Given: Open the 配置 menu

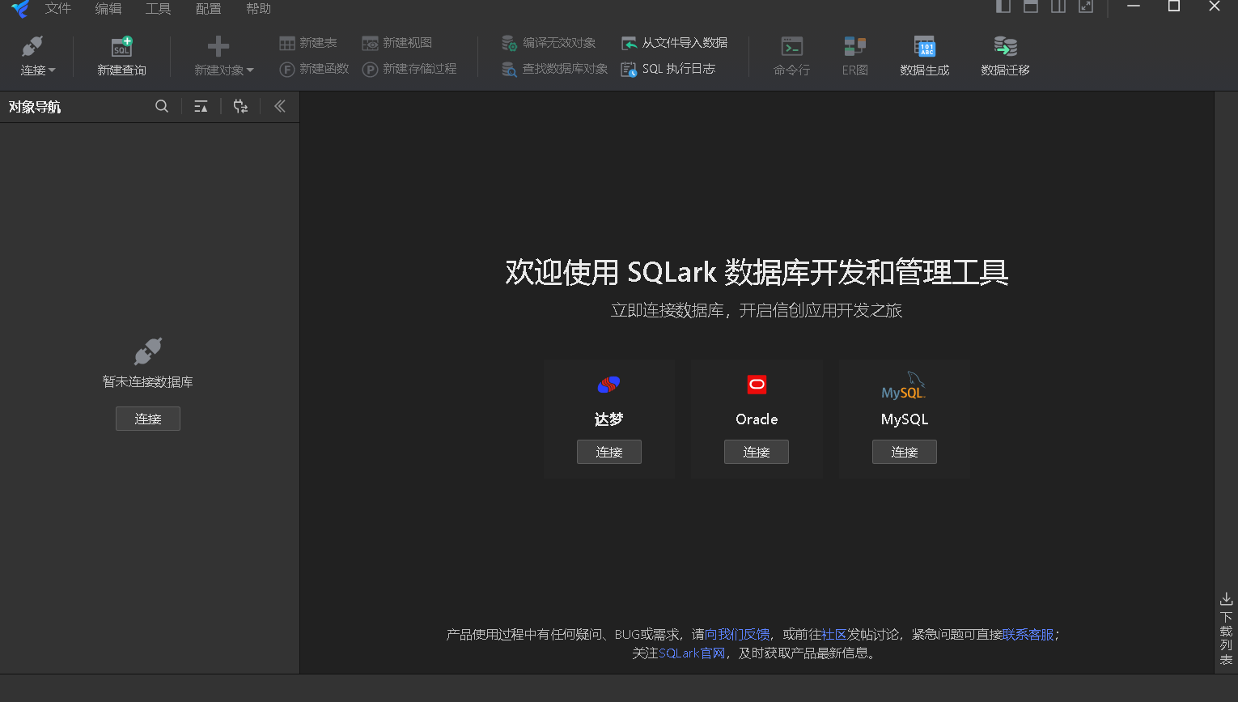Looking at the screenshot, I should point(209,9).
